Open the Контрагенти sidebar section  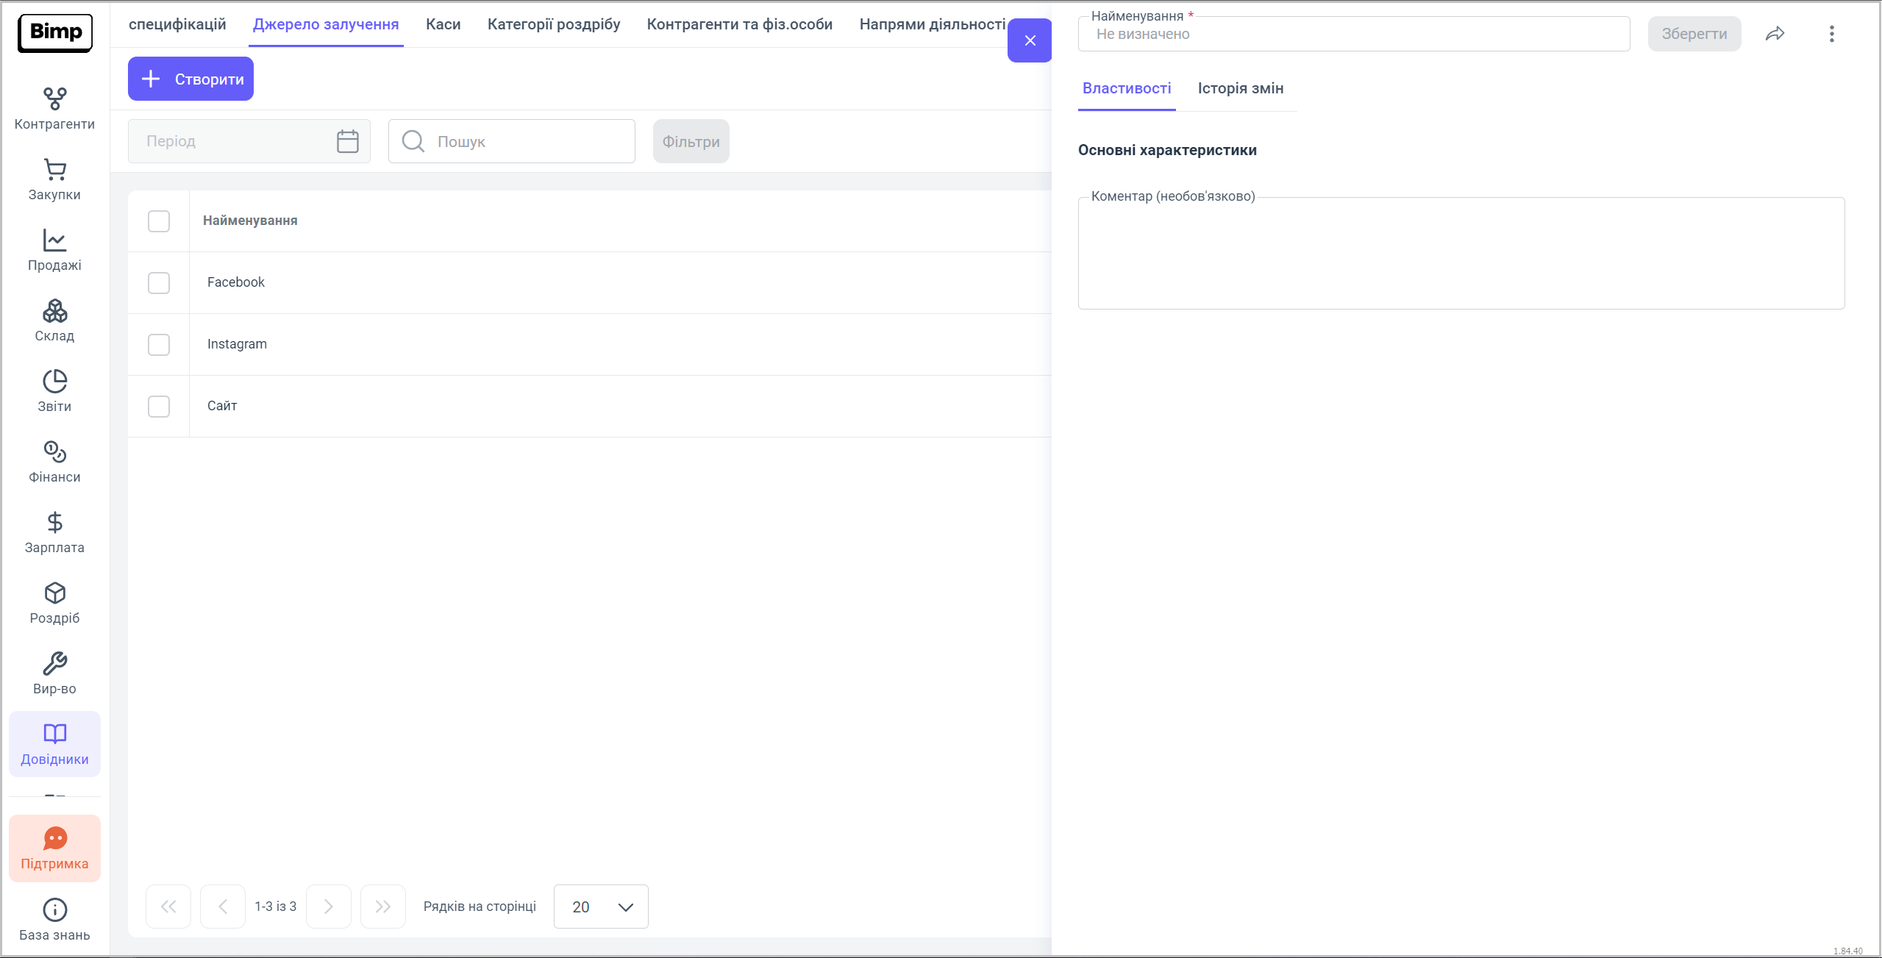tap(54, 108)
